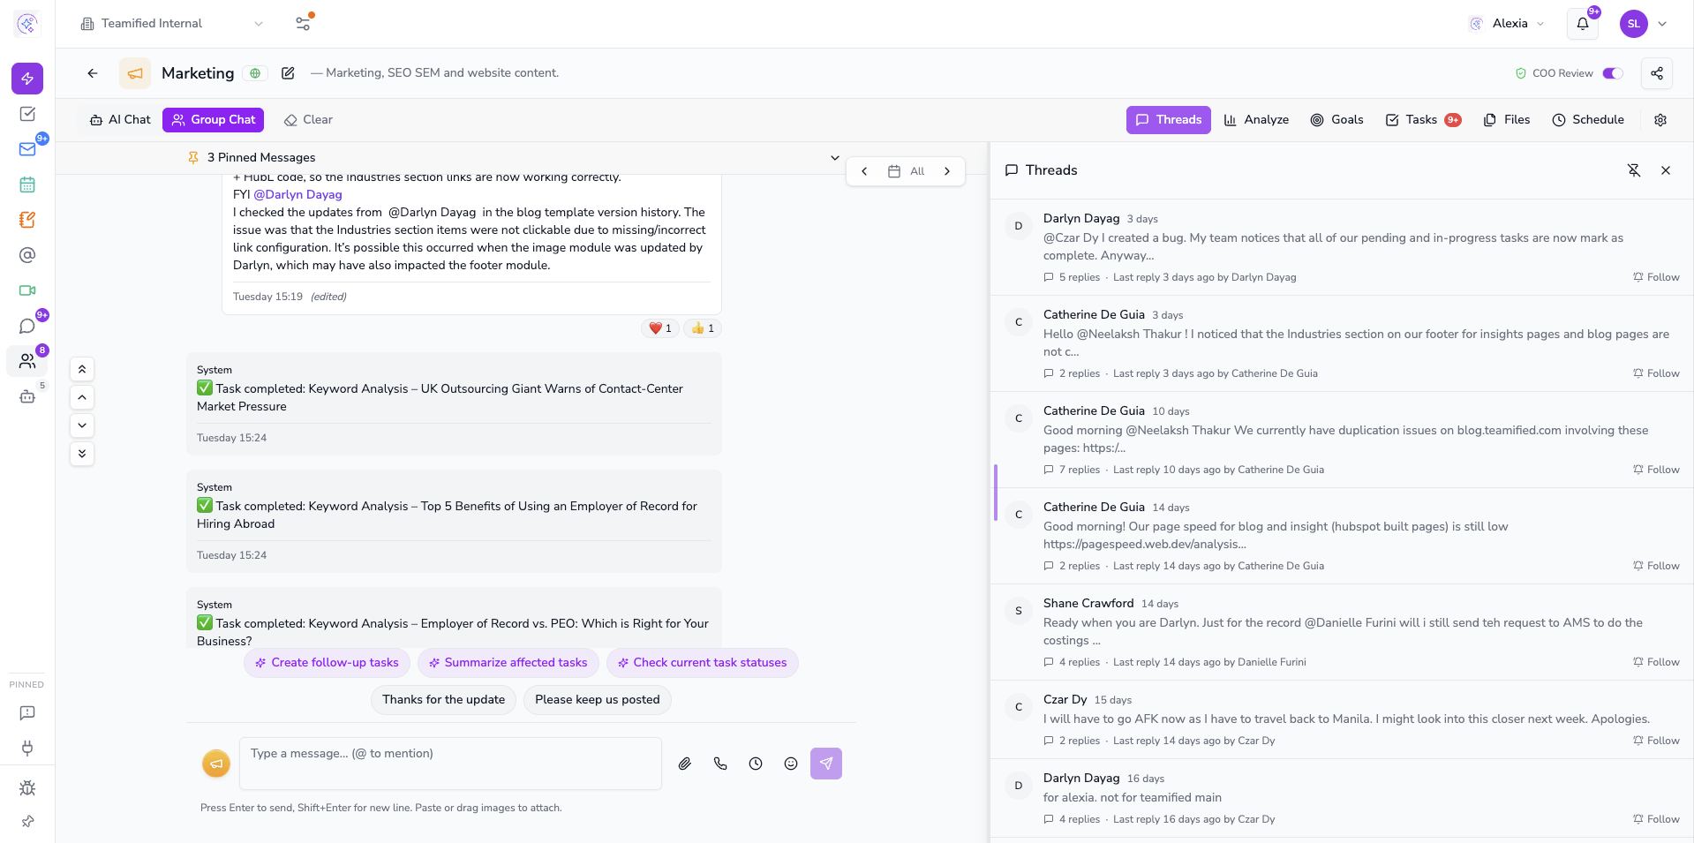This screenshot has height=843, width=1694.
Task: Toggle the COO Review switch
Action: coord(1613,73)
